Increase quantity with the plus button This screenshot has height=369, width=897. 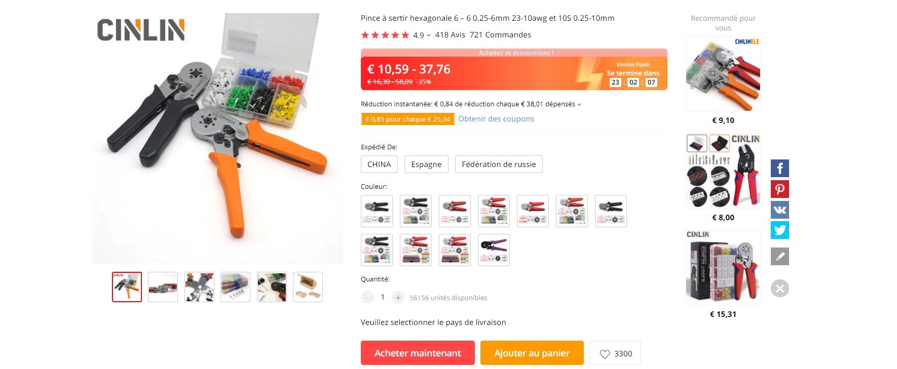pos(398,298)
